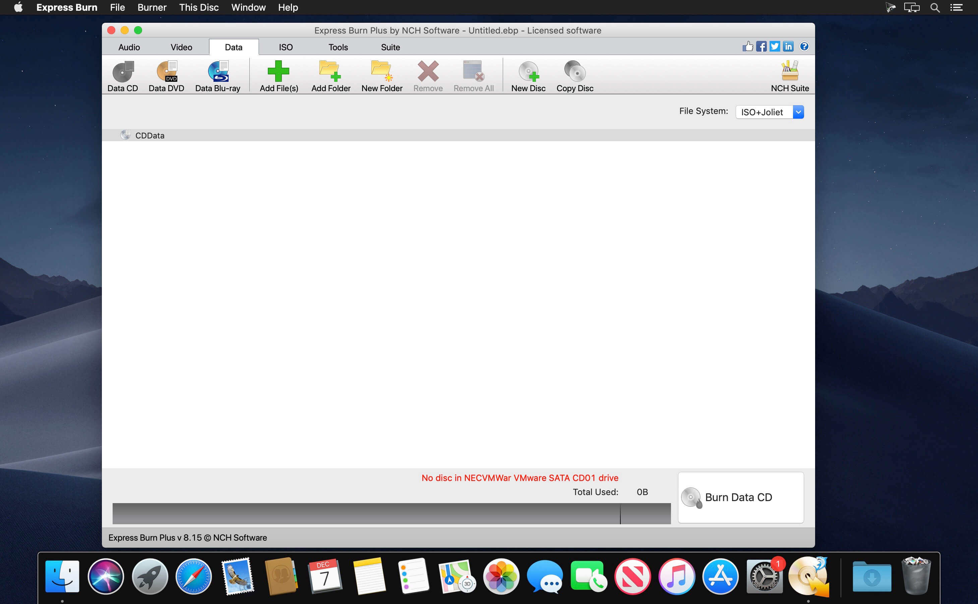978x604 pixels.
Task: Click the green Add File(s) plus icon
Action: [x=278, y=71]
